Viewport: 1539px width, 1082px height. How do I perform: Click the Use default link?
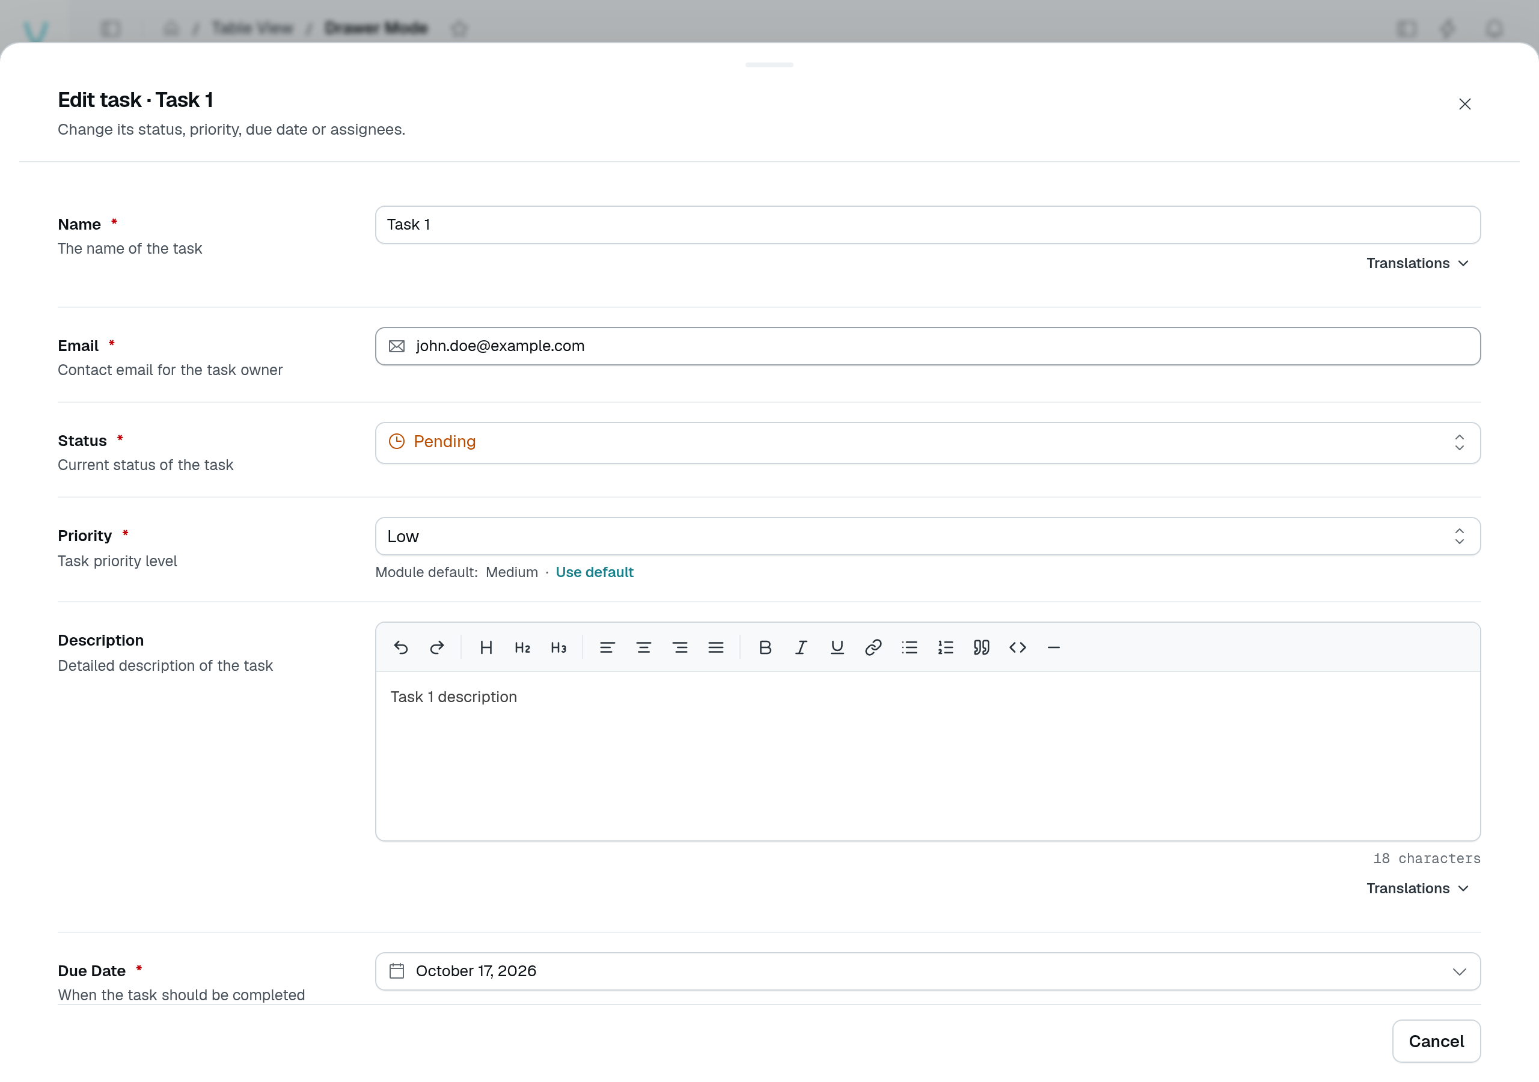pos(595,572)
